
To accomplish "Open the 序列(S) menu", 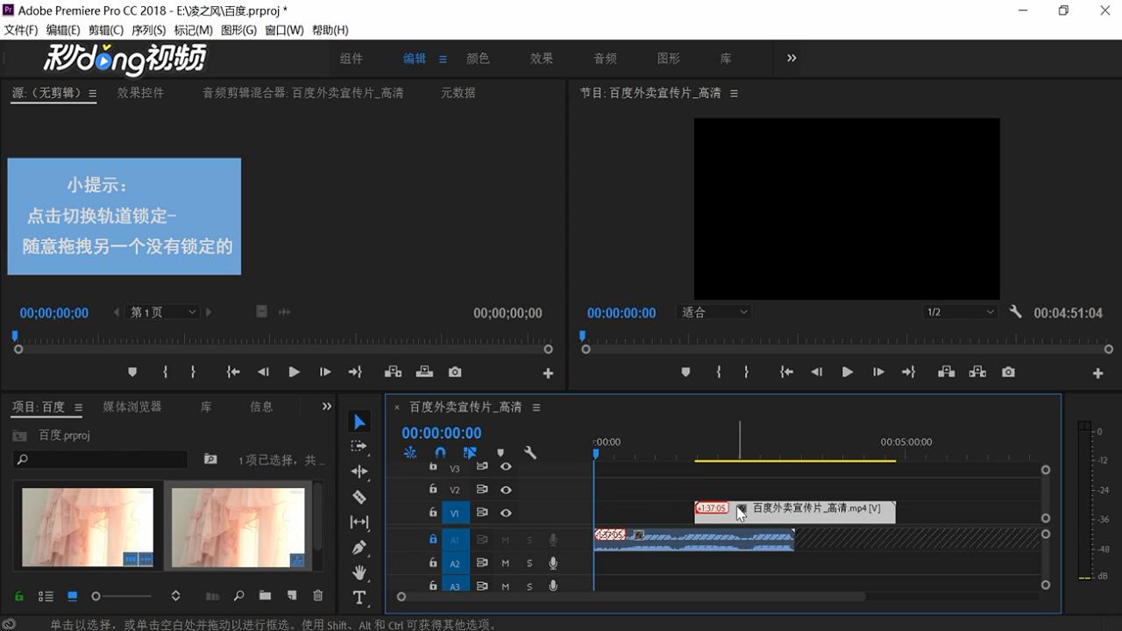I will click(x=148, y=30).
